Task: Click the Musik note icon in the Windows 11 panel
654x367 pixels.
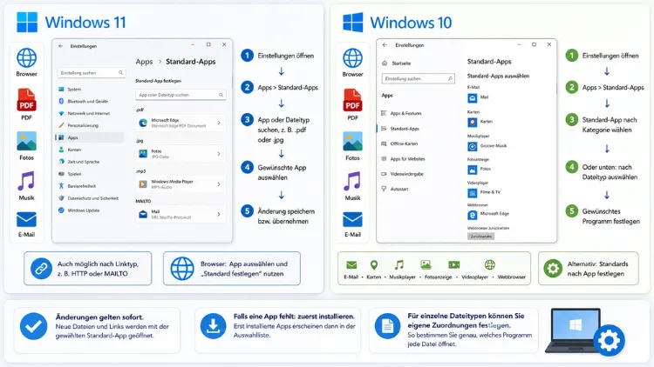Action: pos(26,181)
